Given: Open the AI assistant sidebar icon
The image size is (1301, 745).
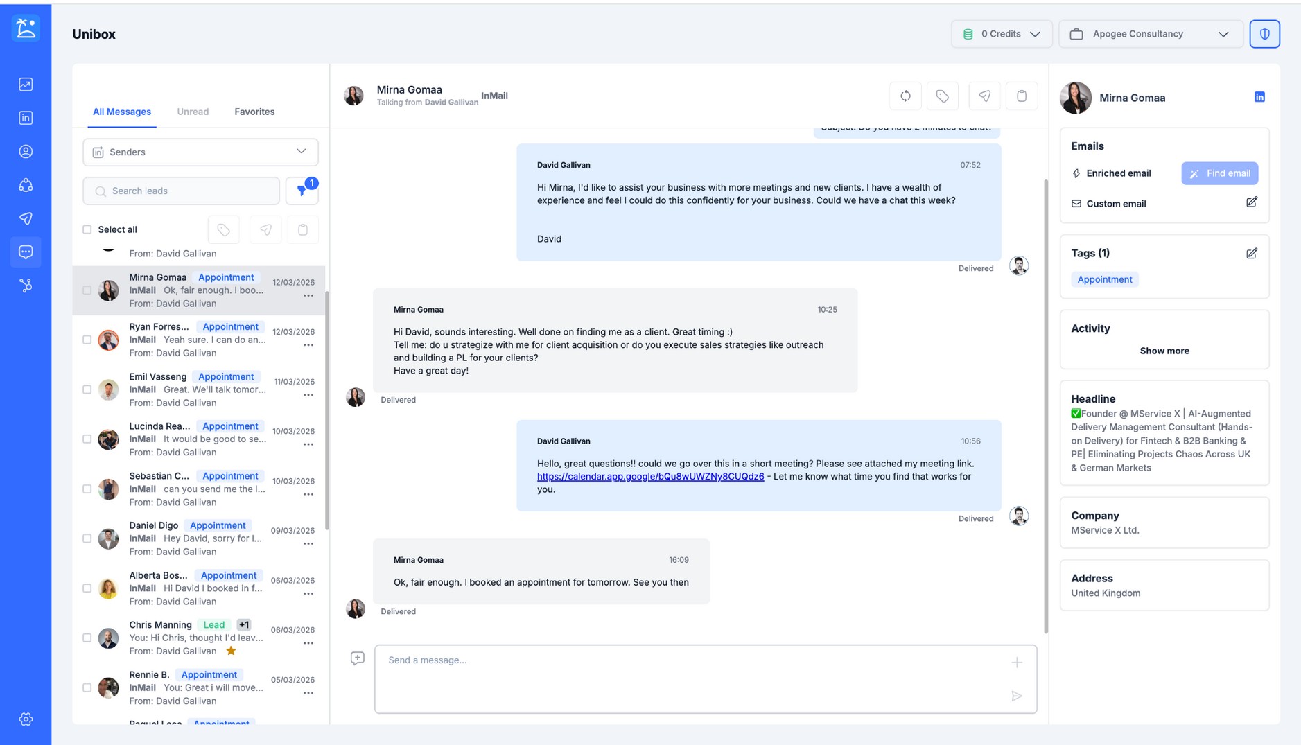Looking at the screenshot, I should [26, 185].
